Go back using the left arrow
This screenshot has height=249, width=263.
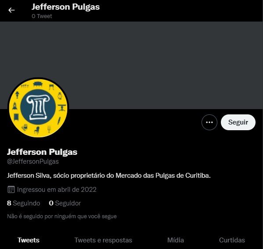[11, 10]
